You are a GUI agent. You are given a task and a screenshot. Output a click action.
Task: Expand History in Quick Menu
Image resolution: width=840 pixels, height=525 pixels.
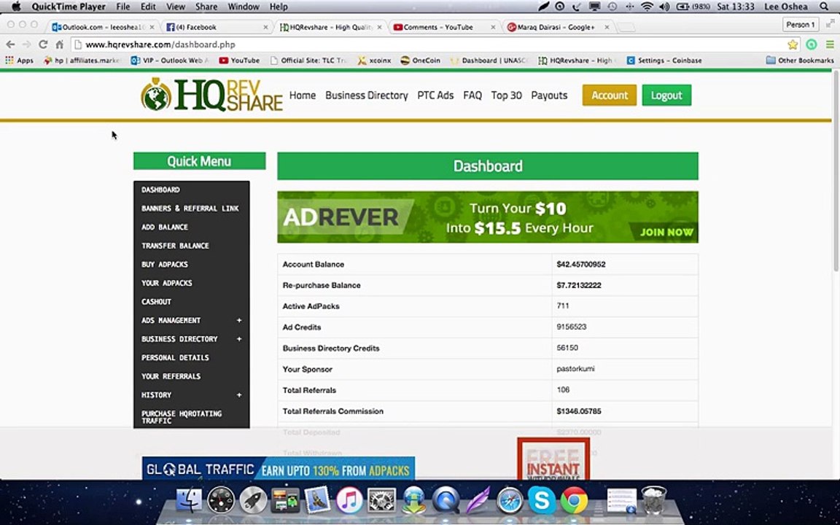coord(239,394)
